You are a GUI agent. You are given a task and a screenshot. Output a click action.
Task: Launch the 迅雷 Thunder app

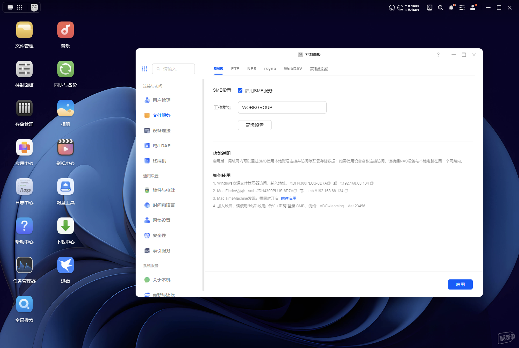pos(66,265)
